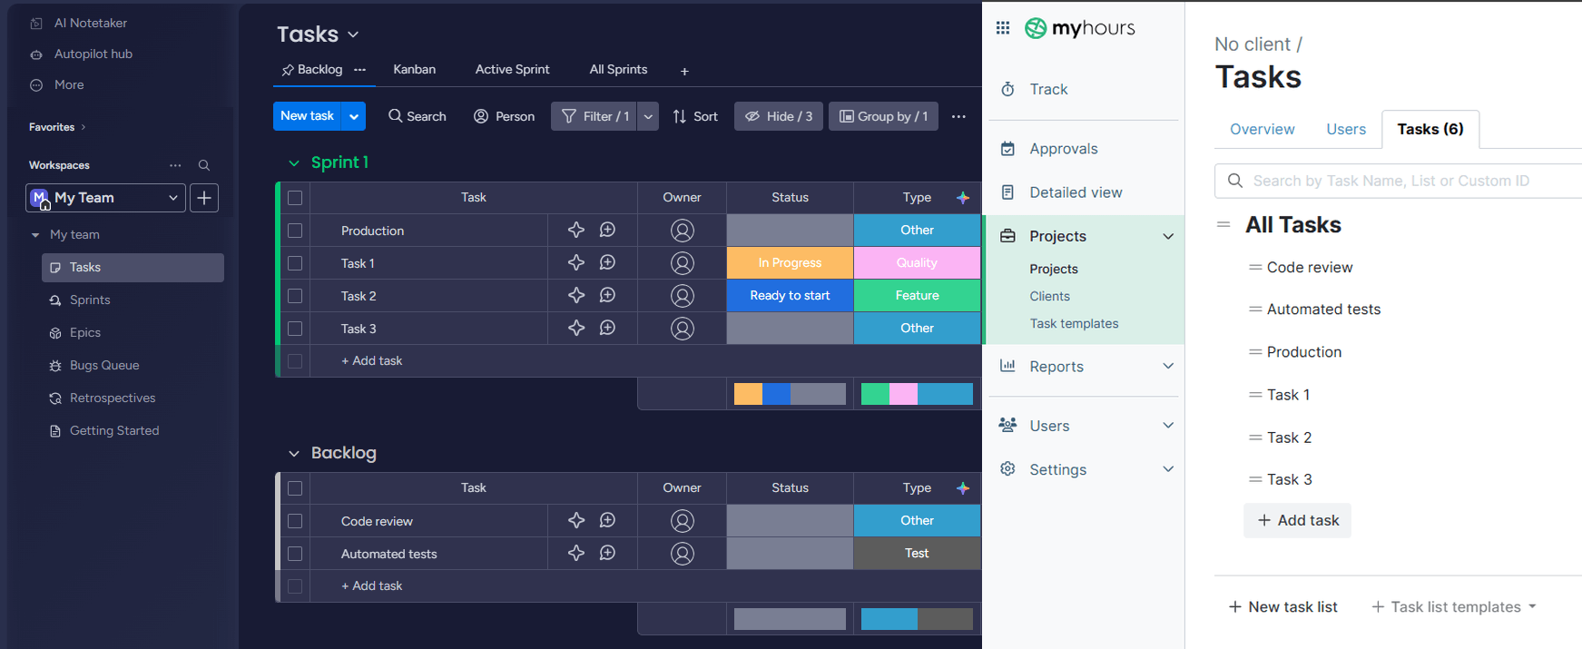1582x649 pixels.
Task: Open conversation icon for Task 2 row
Action: pyautogui.click(x=608, y=296)
